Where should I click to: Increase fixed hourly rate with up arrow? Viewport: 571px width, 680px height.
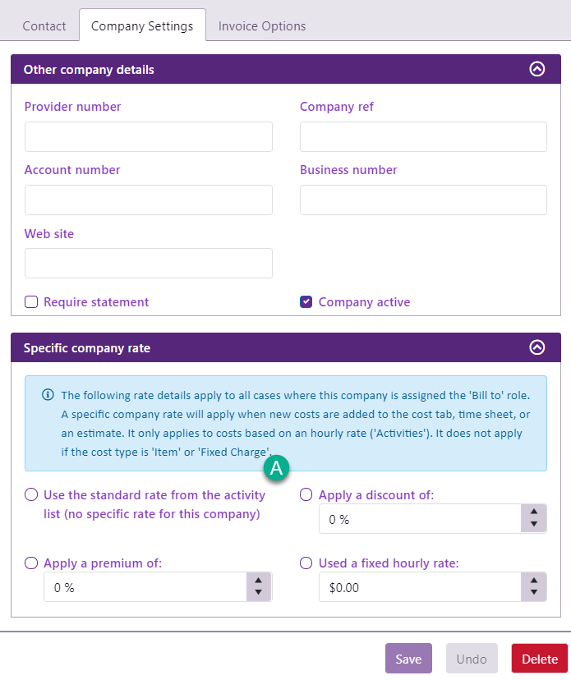coord(534,580)
